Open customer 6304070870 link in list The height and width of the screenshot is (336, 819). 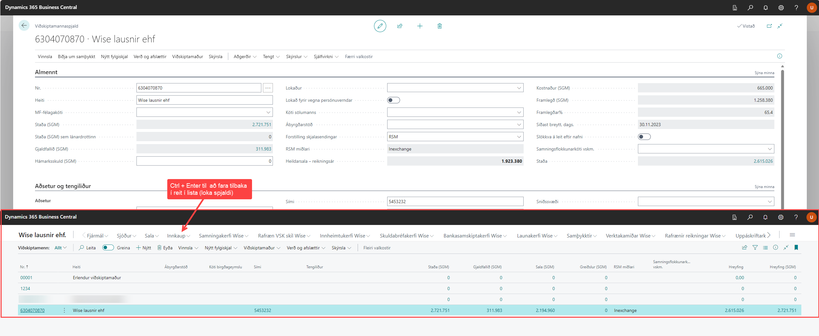[x=32, y=310]
